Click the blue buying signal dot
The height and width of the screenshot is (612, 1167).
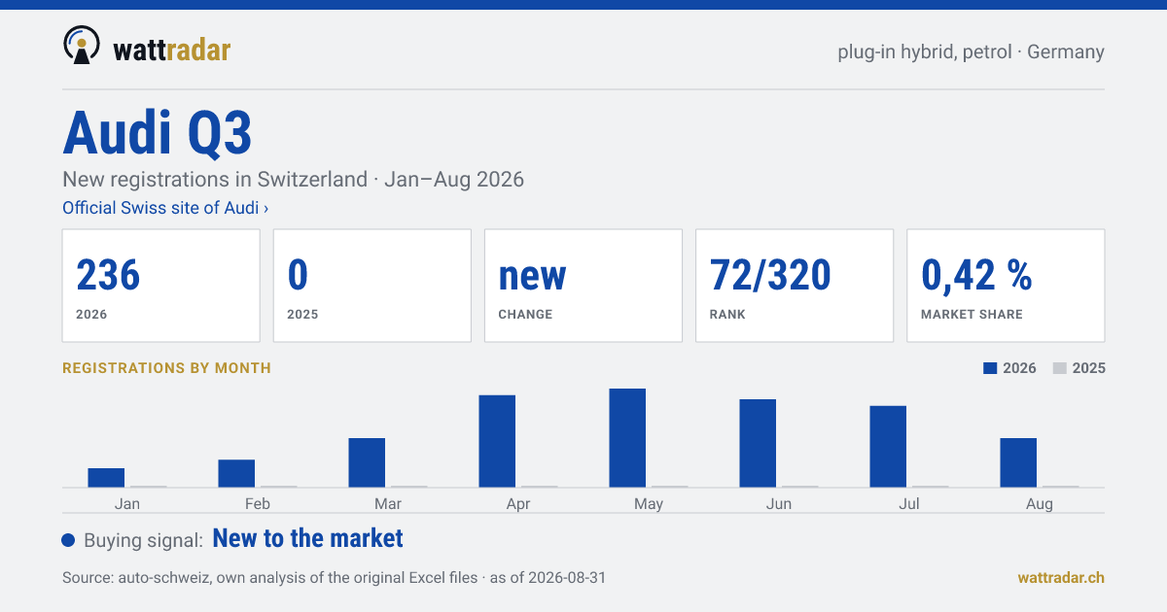pos(68,540)
